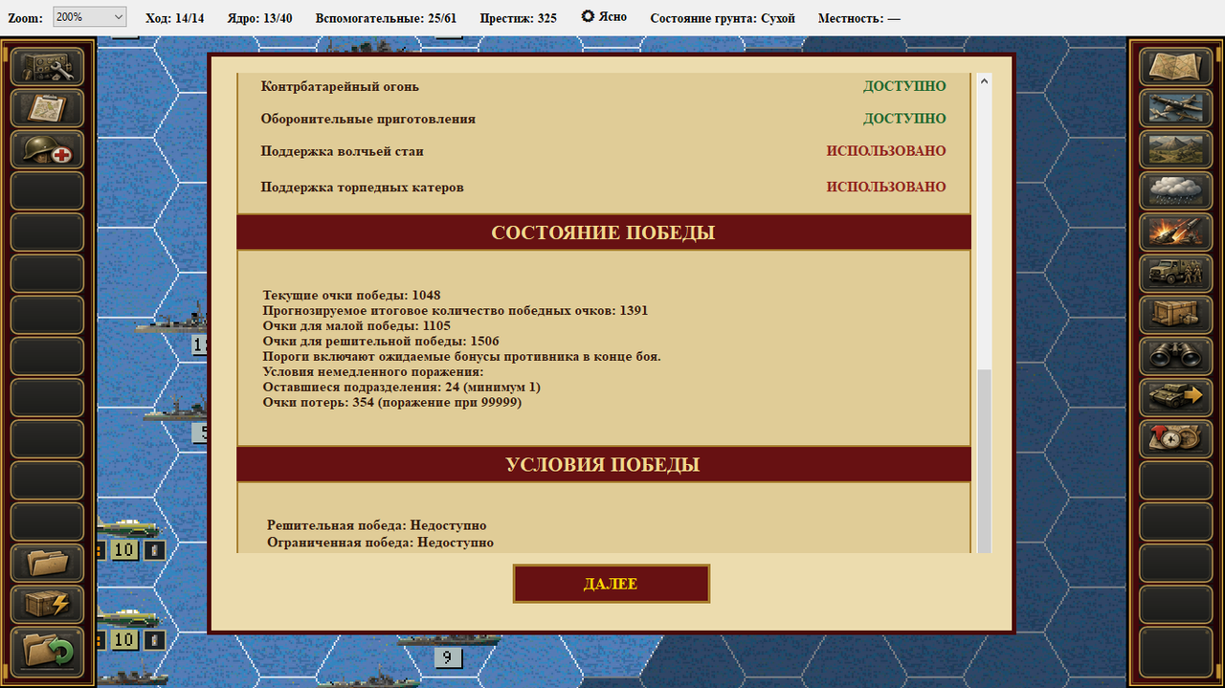
Task: Click Очки для малой победы: 1105
Action: point(357,325)
